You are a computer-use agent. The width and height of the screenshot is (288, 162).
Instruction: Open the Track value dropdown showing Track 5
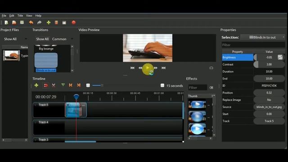[269, 121]
